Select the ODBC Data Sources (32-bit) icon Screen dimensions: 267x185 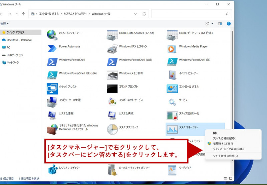(112, 35)
